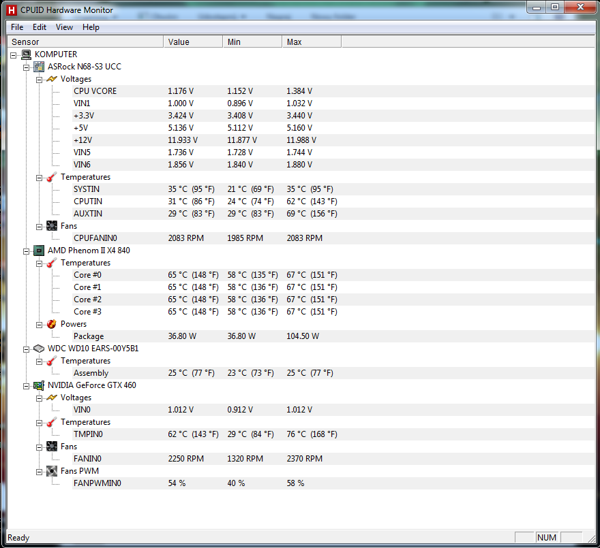Click the NUM indicator in status bar
Image resolution: width=600 pixels, height=548 pixels.
546,537
